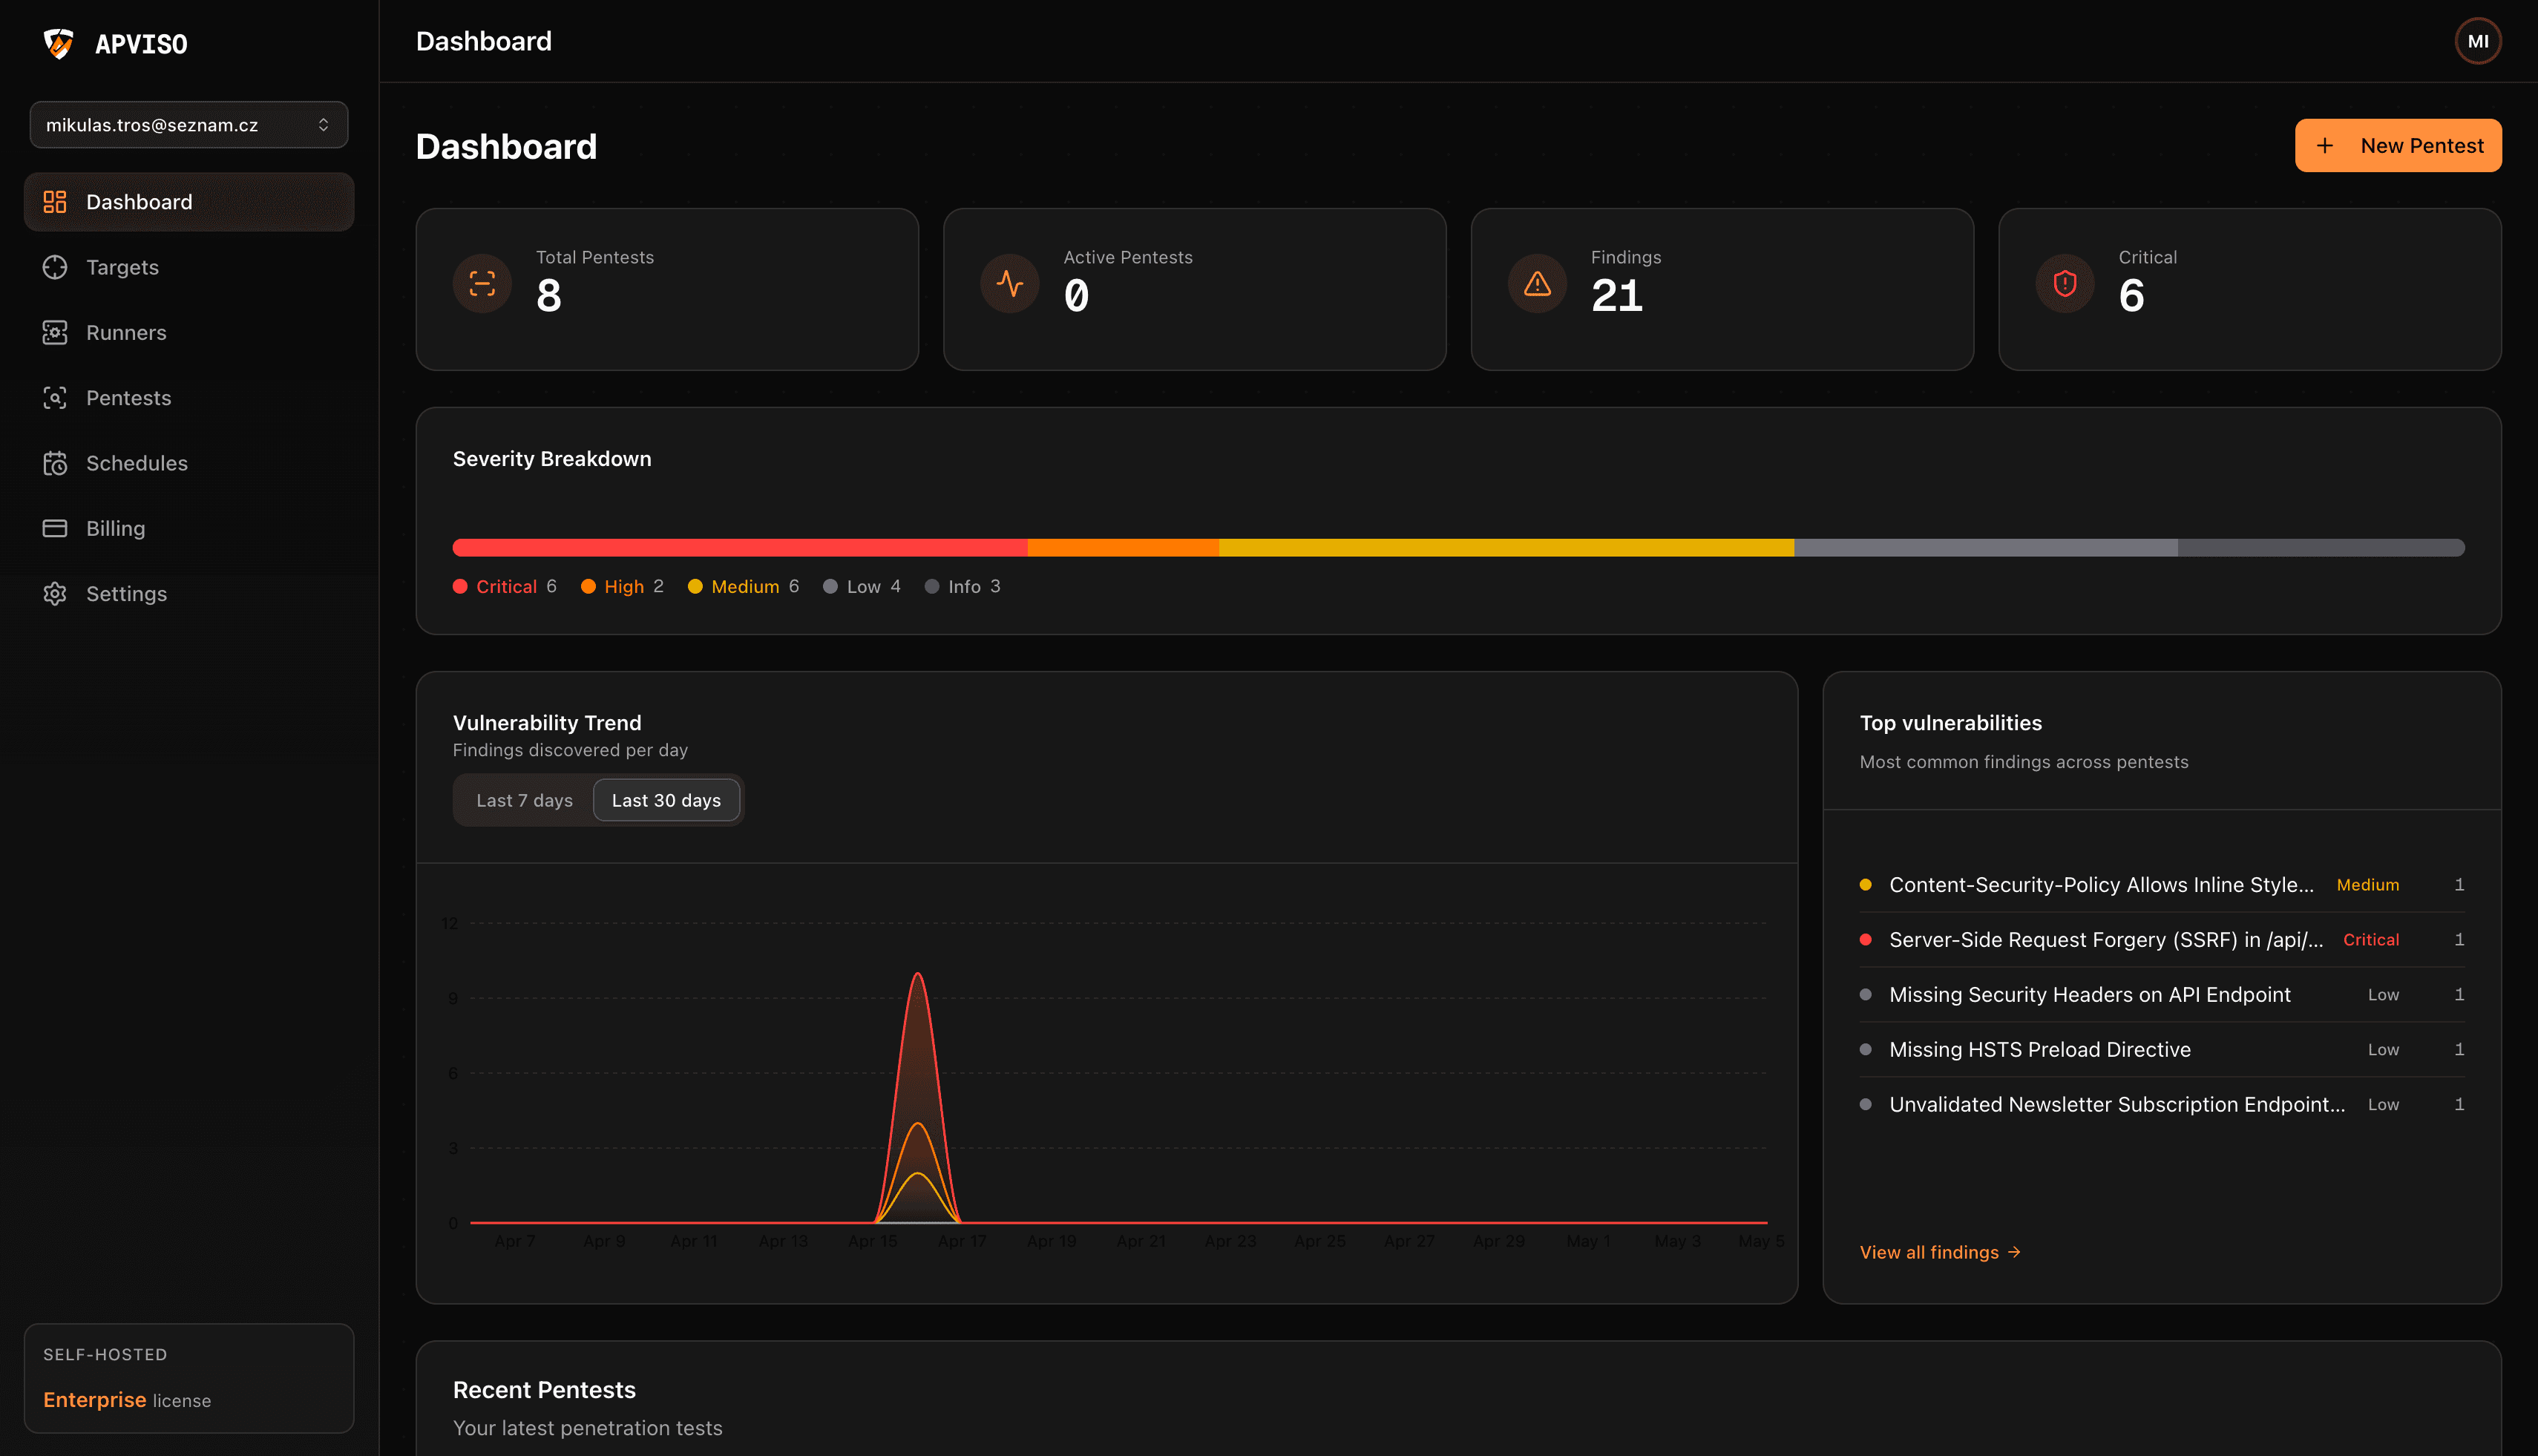
Task: Click the APVISO shield logo
Action: (x=59, y=43)
